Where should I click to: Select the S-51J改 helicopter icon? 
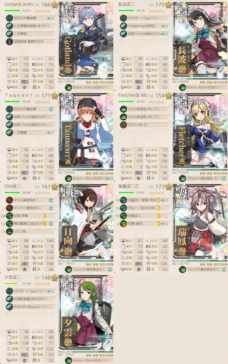9,231
